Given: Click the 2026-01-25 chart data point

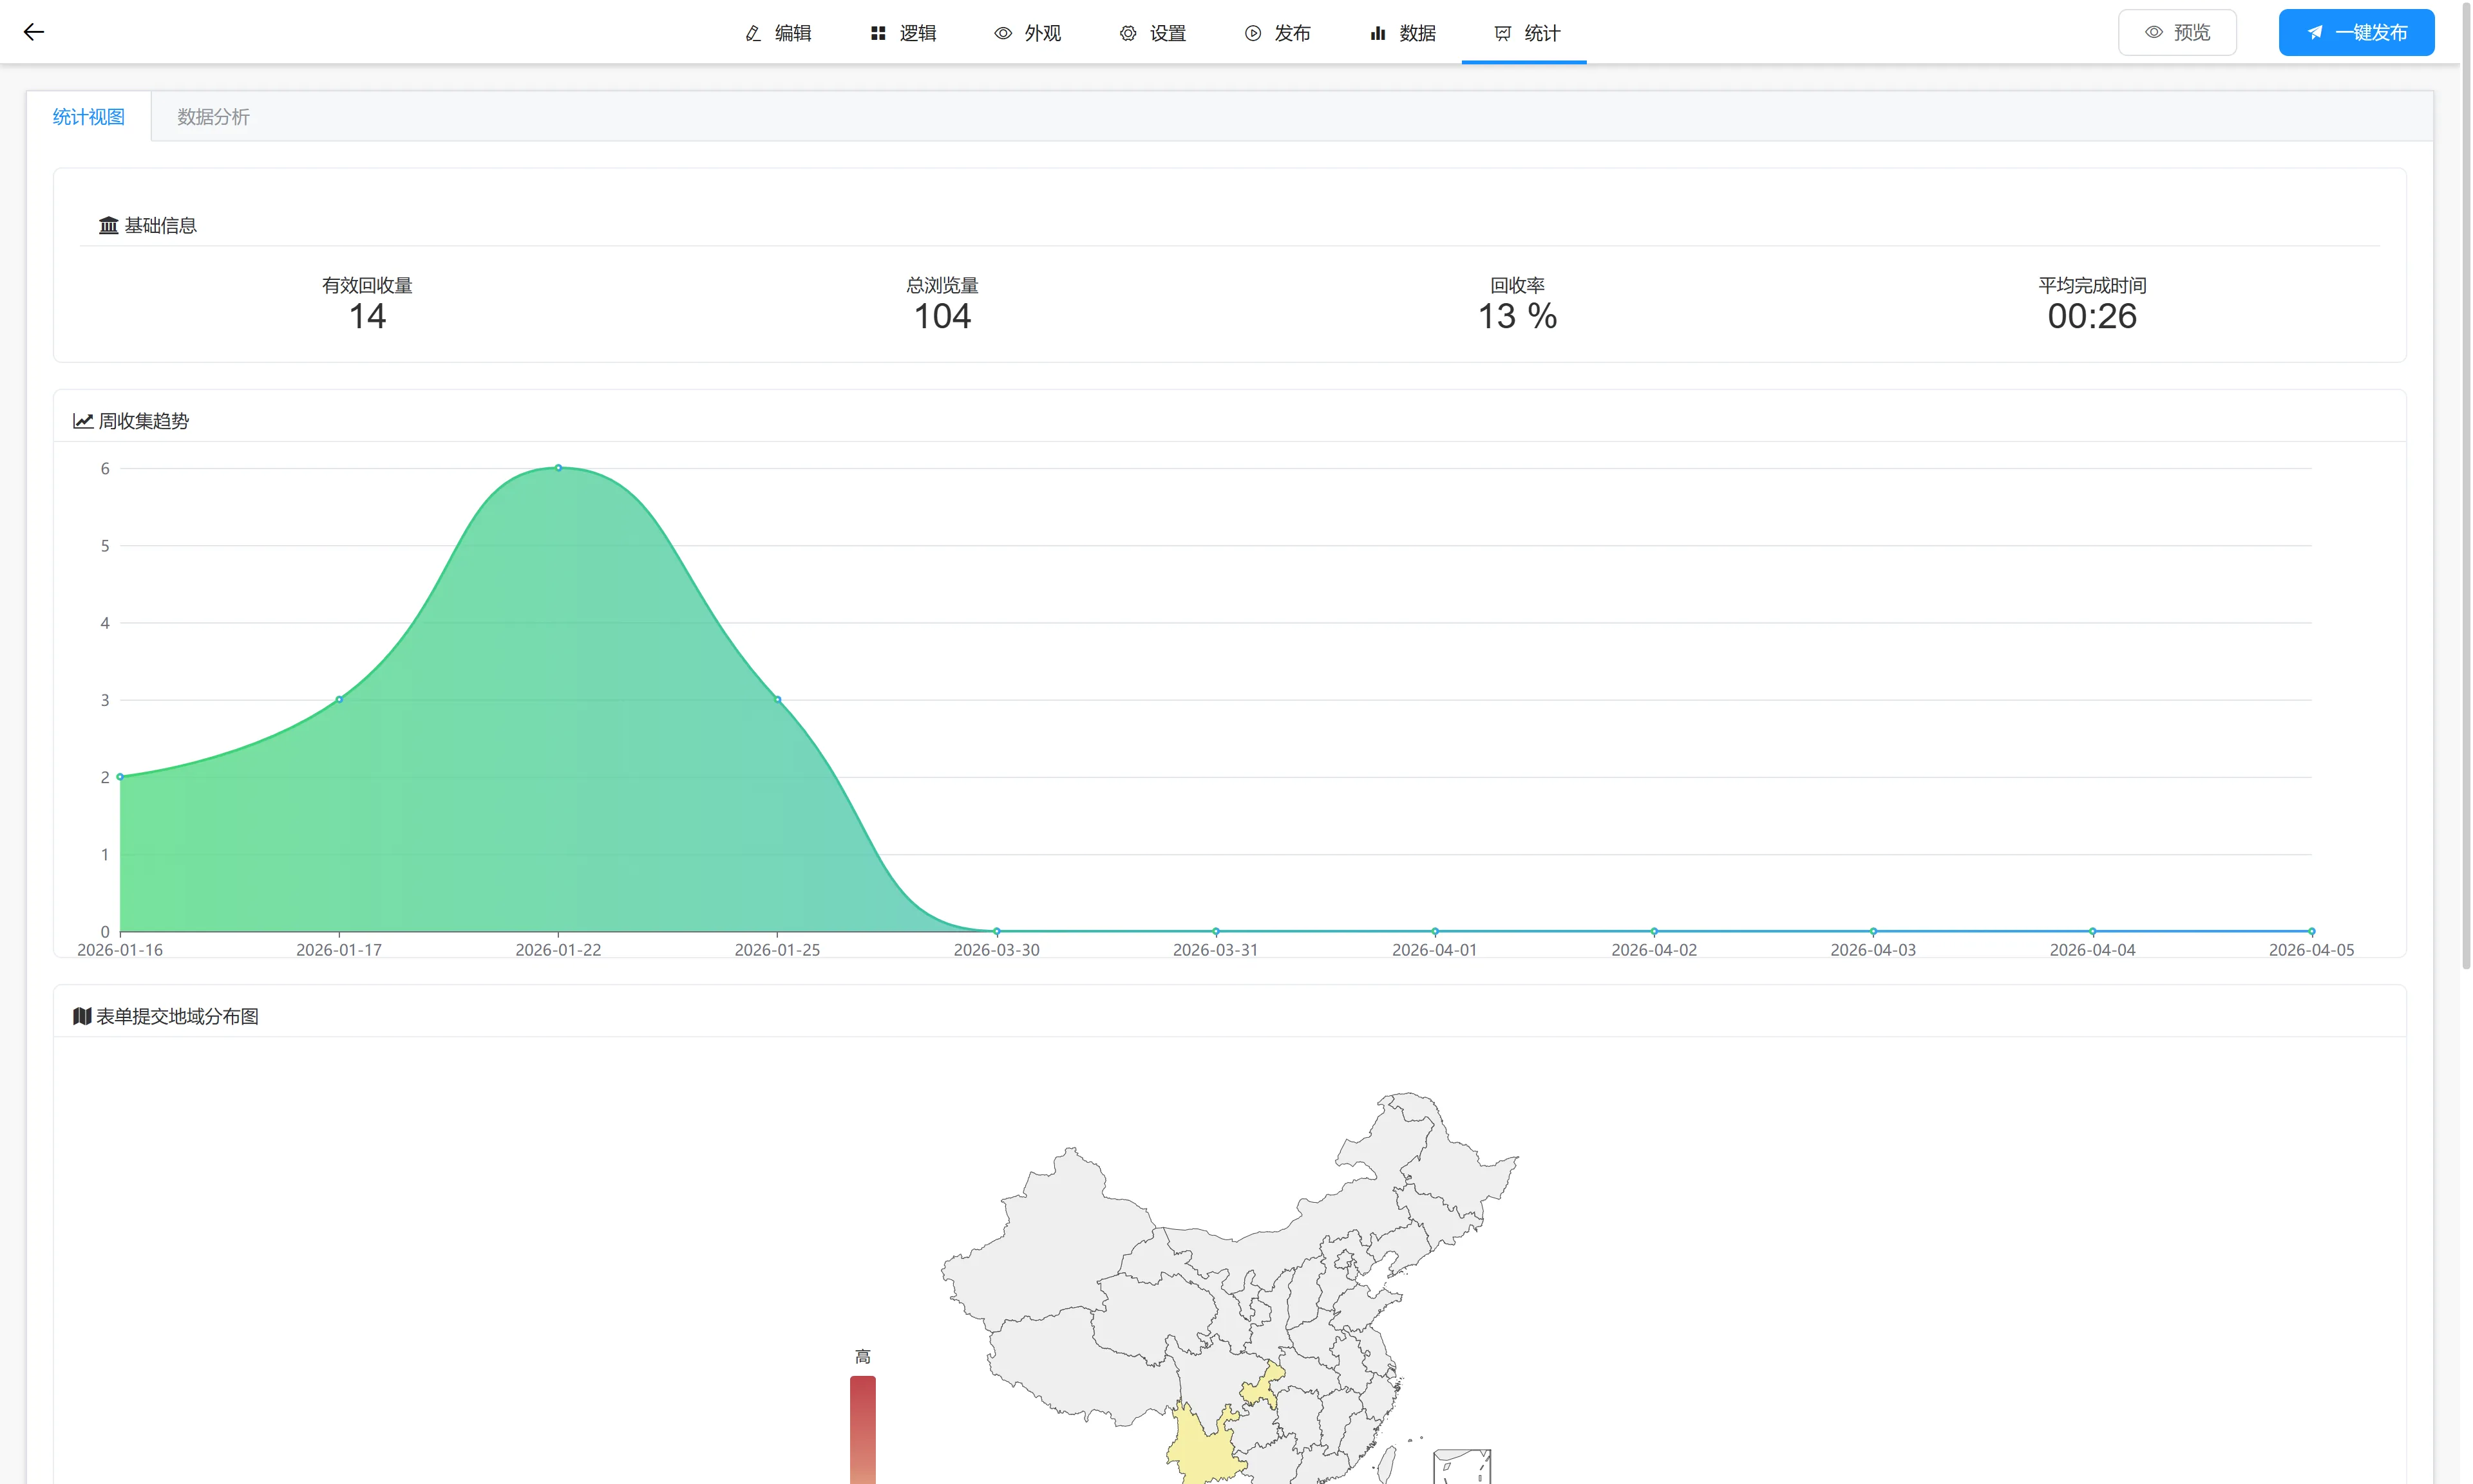Looking at the screenshot, I should 777,700.
